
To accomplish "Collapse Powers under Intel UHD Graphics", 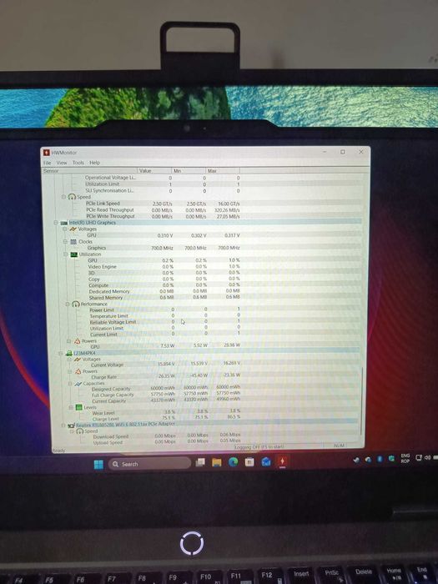I will coord(69,341).
